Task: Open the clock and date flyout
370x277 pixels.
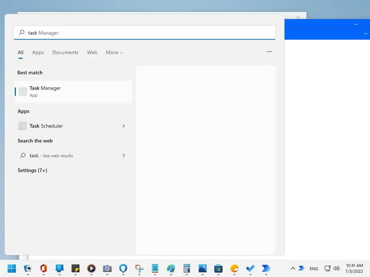Action: pyautogui.click(x=354, y=268)
